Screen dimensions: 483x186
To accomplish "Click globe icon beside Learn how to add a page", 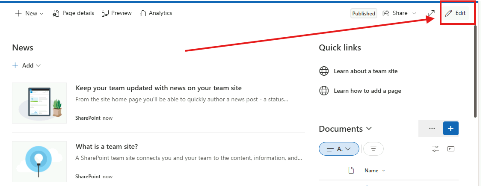I will tap(324, 91).
